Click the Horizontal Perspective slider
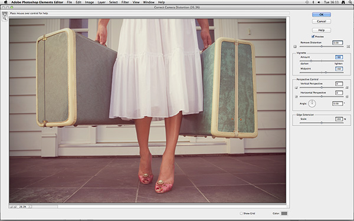 point(322,97)
